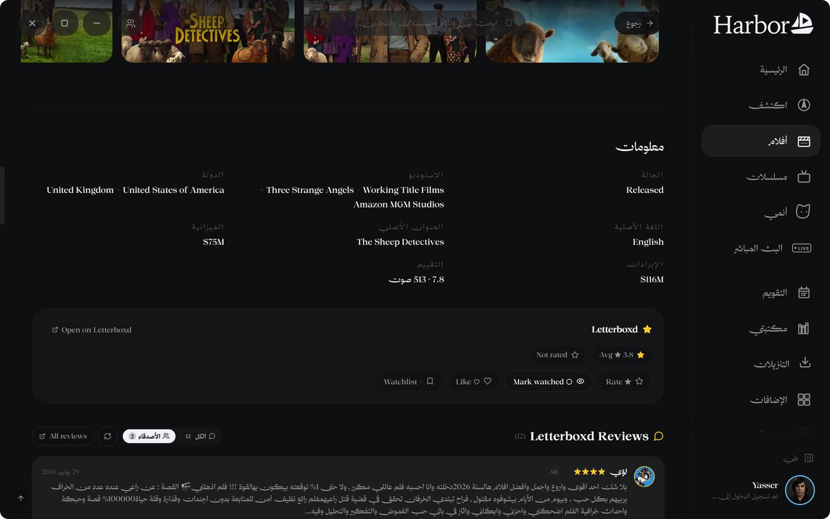Image resolution: width=830 pixels, height=519 pixels.
Task: Click the review date 29 يونيو 2026
Action: (60, 472)
